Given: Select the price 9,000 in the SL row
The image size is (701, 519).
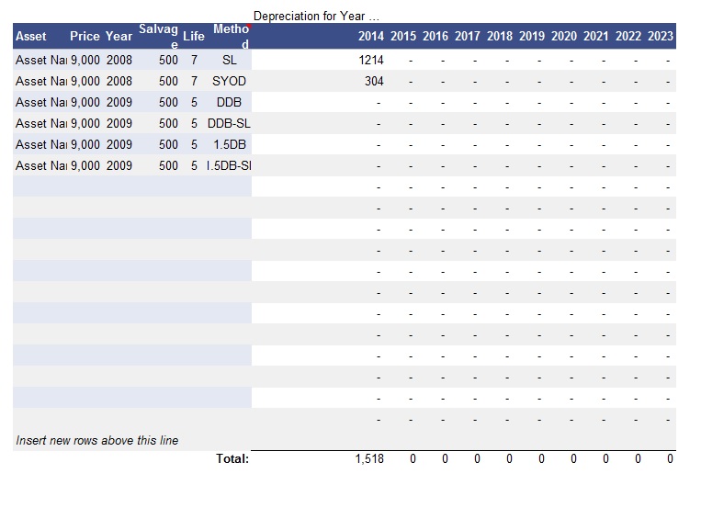Looking at the screenshot, I should tap(85, 60).
